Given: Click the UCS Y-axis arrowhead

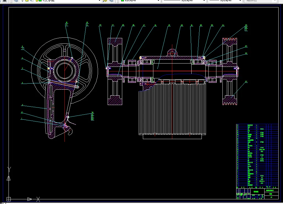Looking at the screenshot, I should [x=9, y=178].
